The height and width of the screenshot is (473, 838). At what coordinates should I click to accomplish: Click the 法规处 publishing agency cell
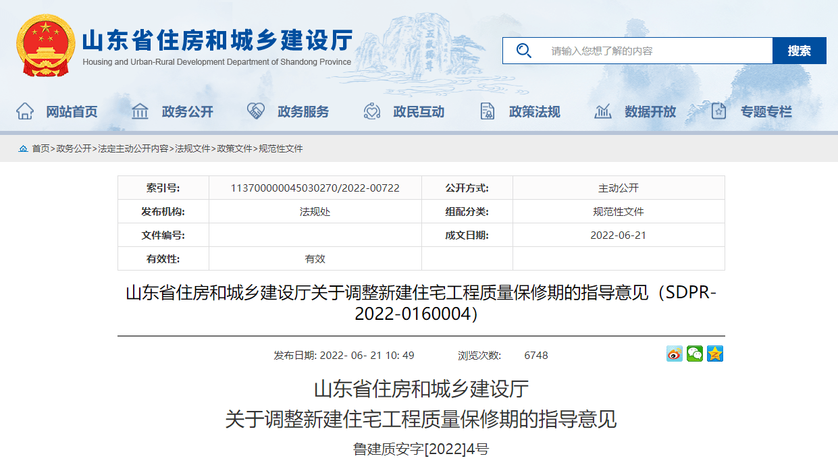click(315, 212)
